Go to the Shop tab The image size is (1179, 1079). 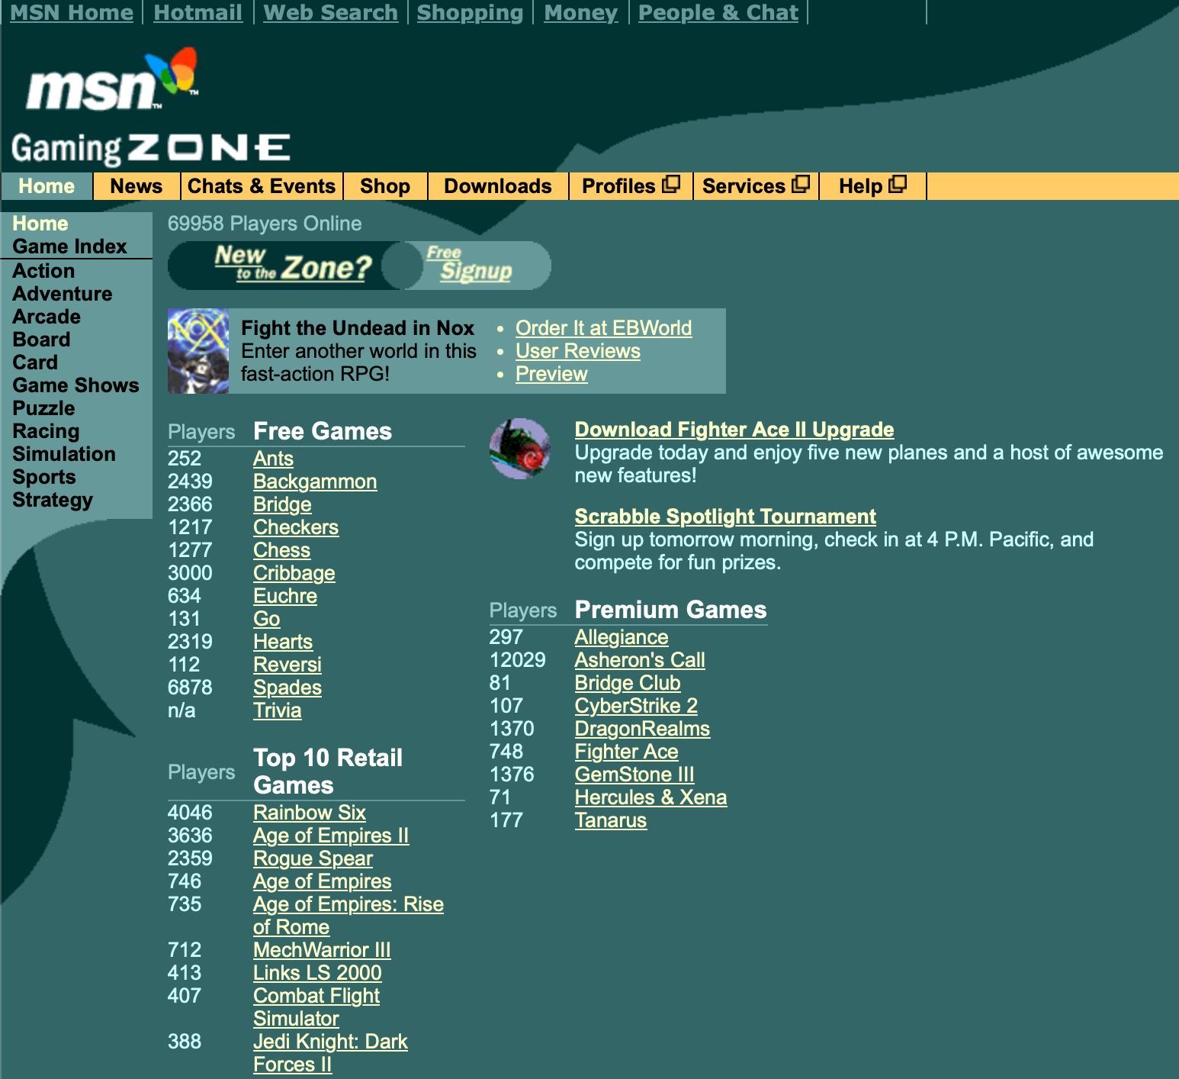[x=384, y=186]
